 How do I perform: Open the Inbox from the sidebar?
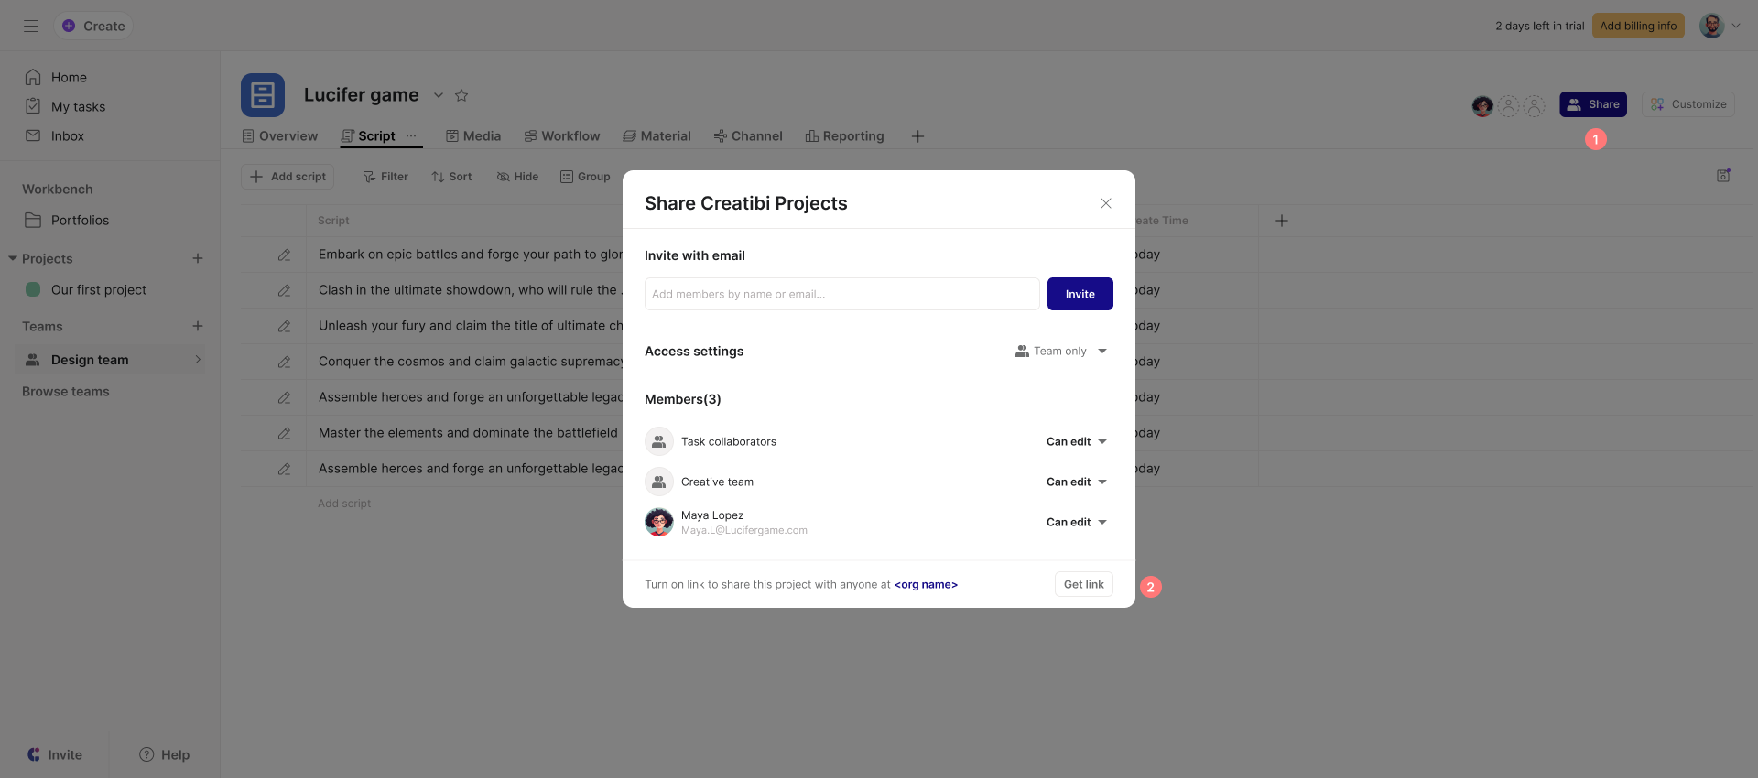tap(67, 135)
